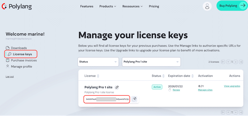Click the Polylang parrot logo icon

point(4,6)
